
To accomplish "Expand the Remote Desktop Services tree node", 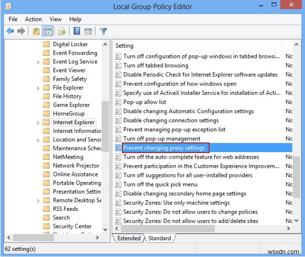I will [x=38, y=201].
